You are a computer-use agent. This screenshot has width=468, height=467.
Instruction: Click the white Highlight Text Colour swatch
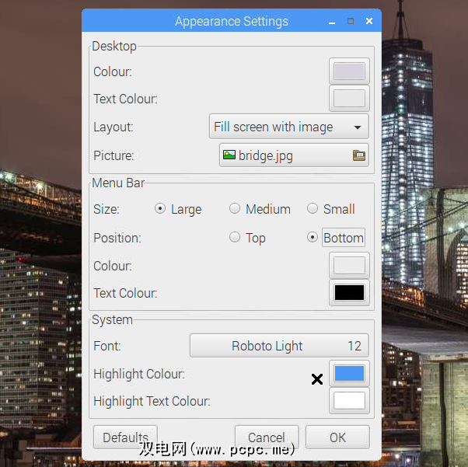coord(349,401)
